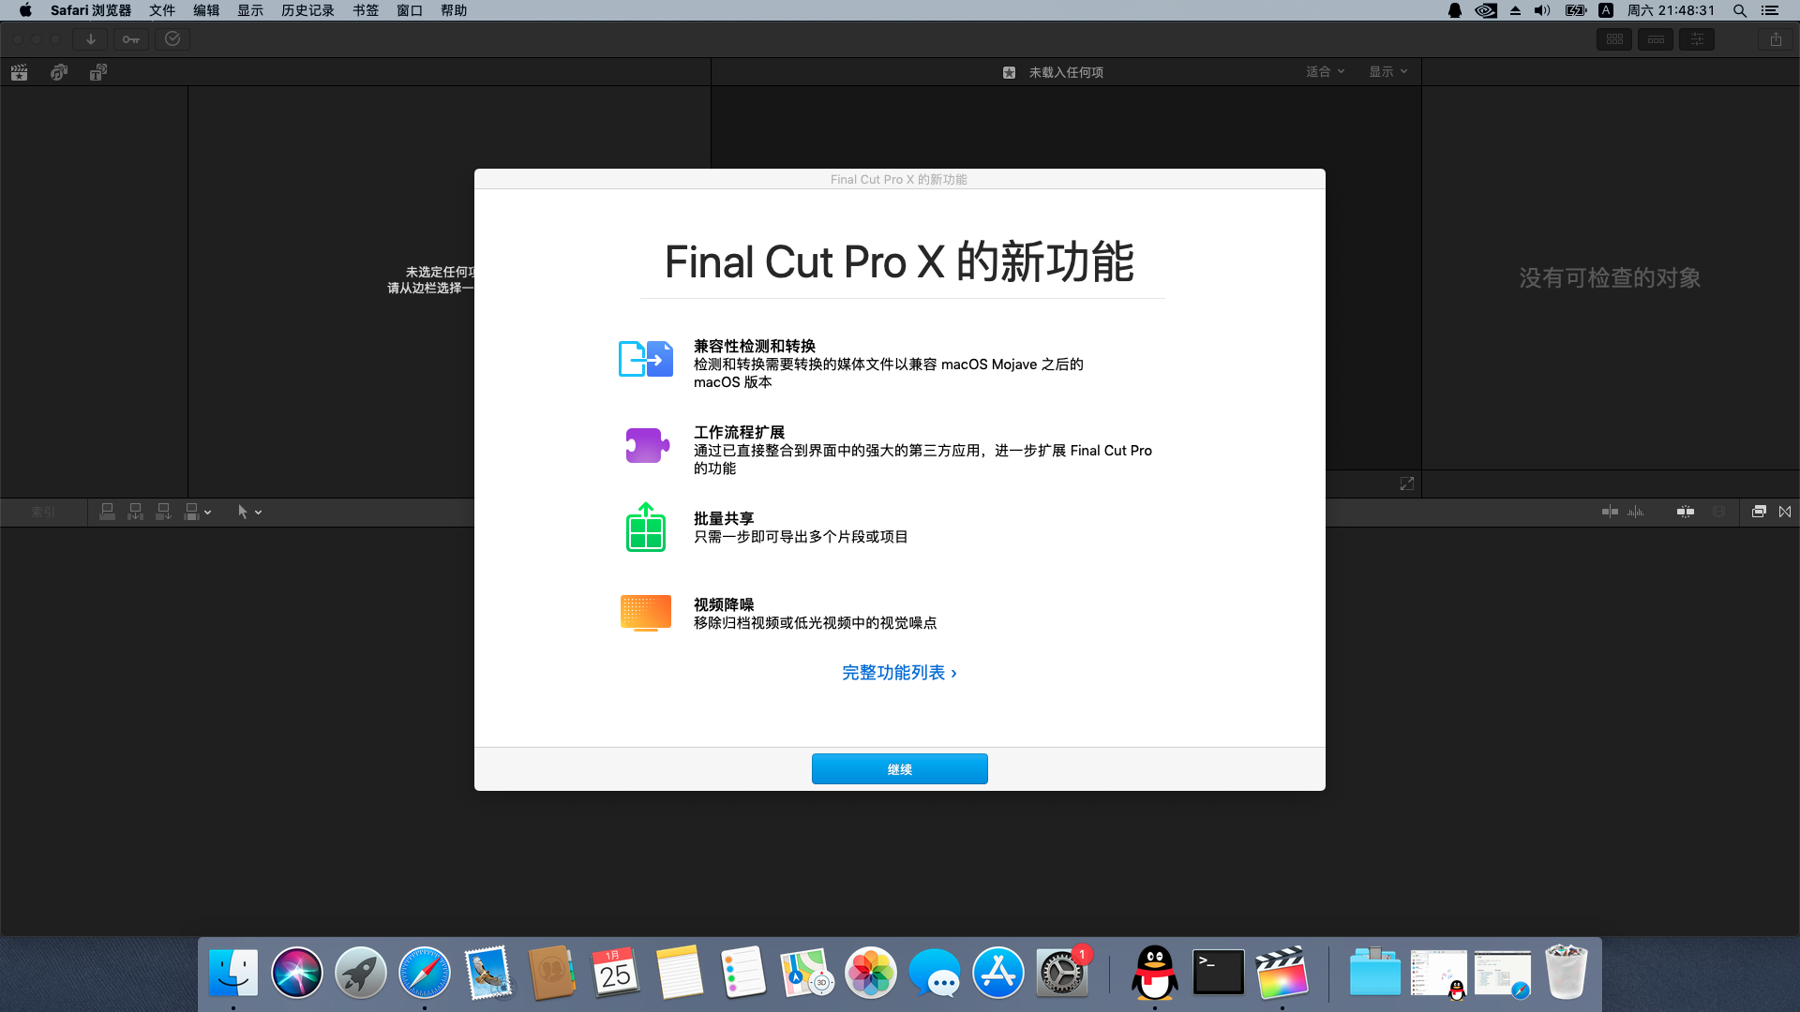The width and height of the screenshot is (1800, 1012).
Task: Open App Store in the Dock
Action: tap(997, 973)
